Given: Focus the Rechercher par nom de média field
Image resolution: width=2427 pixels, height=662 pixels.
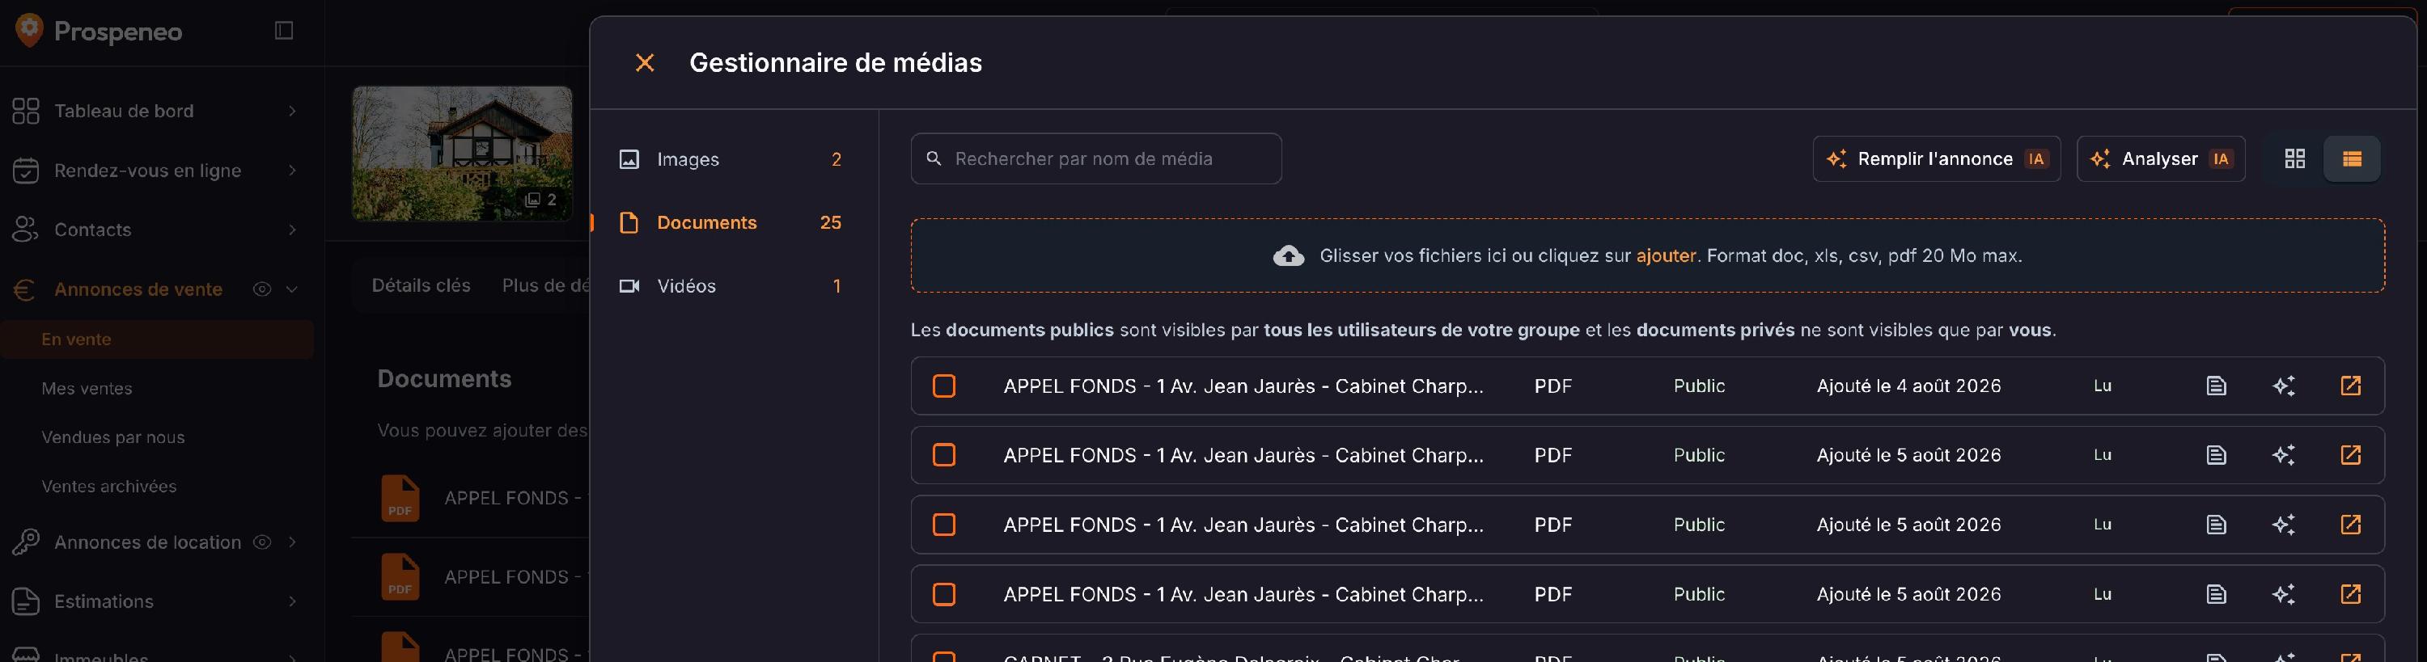Looking at the screenshot, I should 1095,158.
